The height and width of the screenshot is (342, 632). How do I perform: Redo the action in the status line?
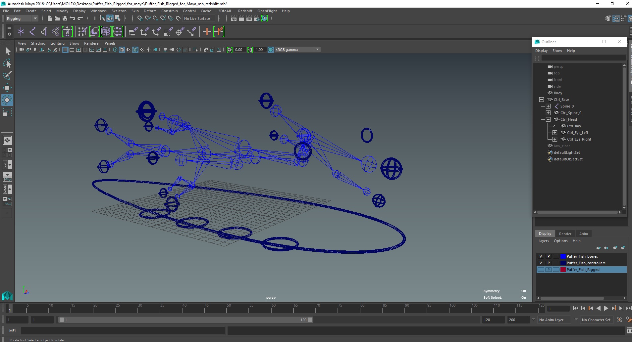80,19
